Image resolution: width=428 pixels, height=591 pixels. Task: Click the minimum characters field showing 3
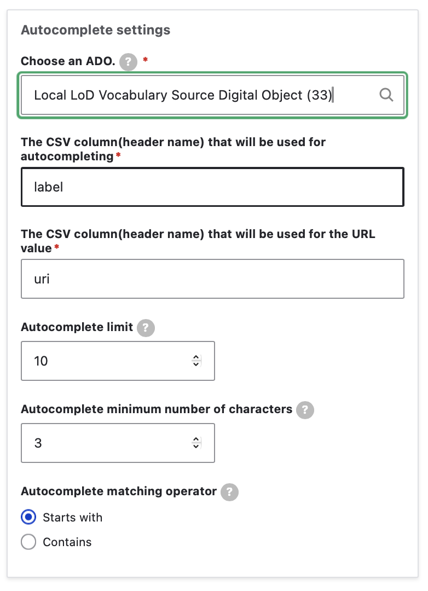(104, 443)
